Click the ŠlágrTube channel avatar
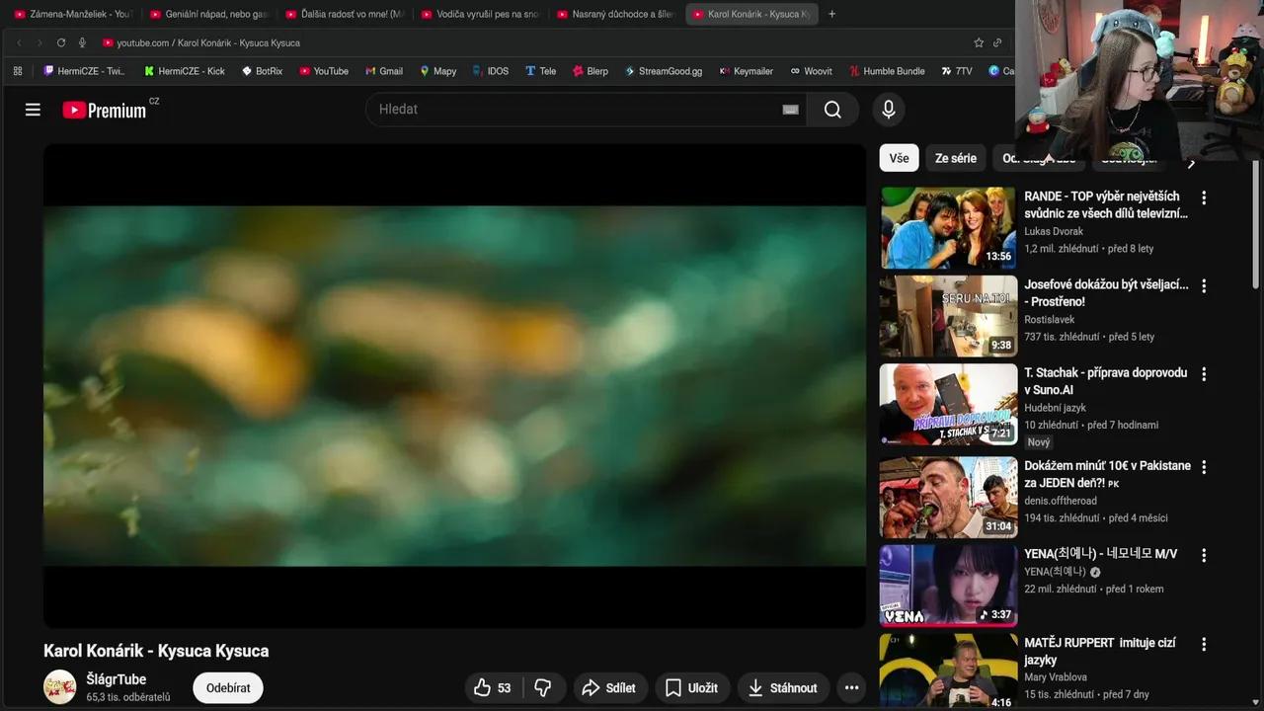 [59, 687]
